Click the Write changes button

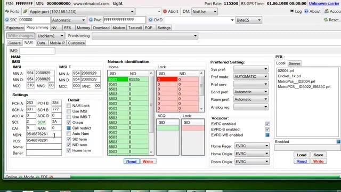[20, 36]
